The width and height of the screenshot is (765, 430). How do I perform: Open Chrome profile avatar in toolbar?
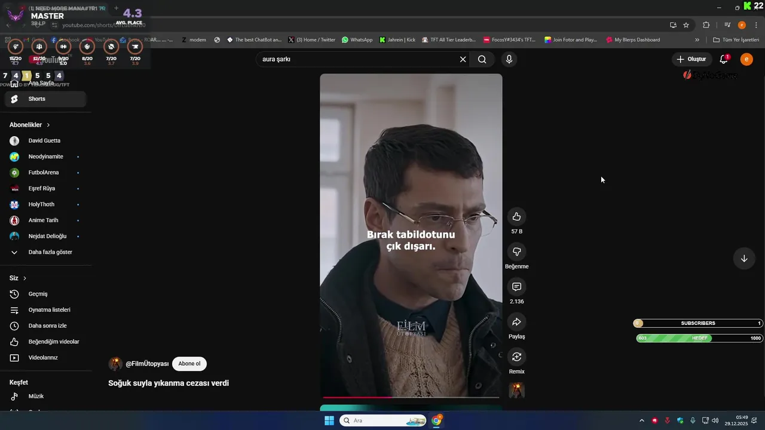[x=742, y=25]
